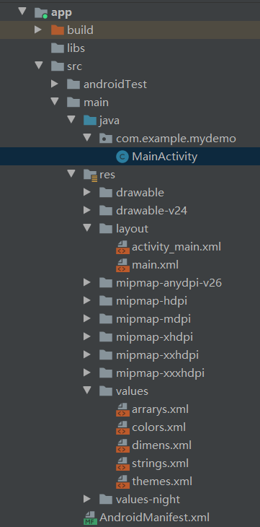Select the mipmap-xhdpi folder label
The image size is (260, 527).
click(x=154, y=337)
